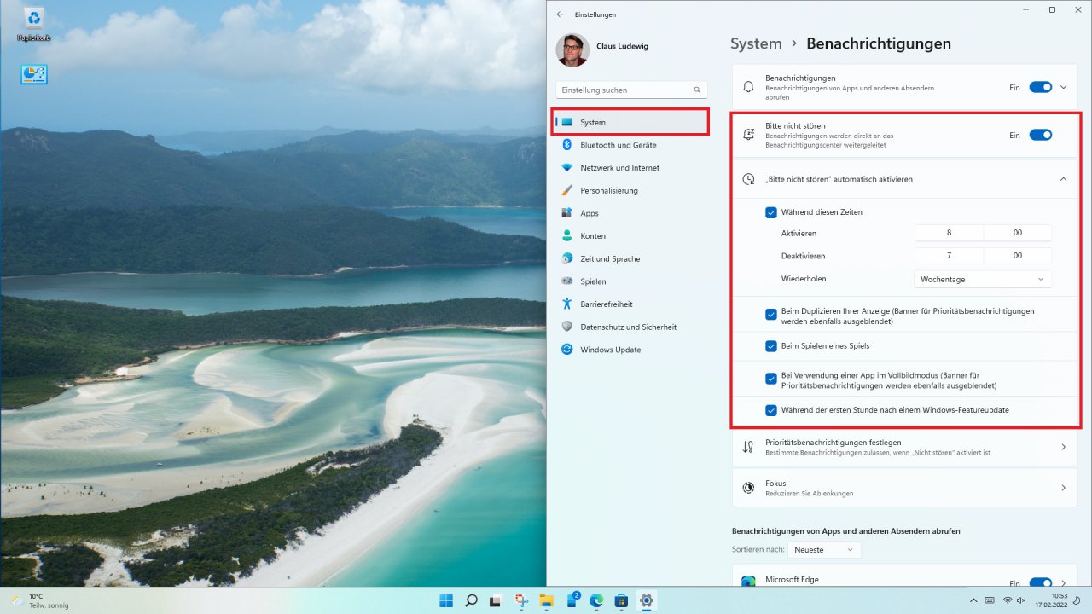Screen dimensions: 1092x614
Task: Click the search magnifier in Einstellung suchen
Action: tap(697, 90)
